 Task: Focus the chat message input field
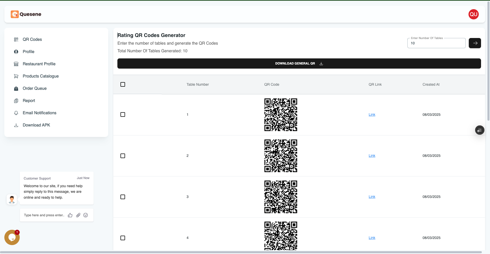click(x=44, y=215)
